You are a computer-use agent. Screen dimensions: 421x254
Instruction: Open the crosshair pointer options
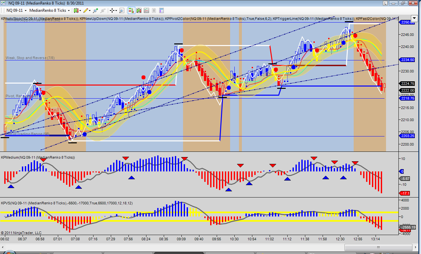point(113,10)
